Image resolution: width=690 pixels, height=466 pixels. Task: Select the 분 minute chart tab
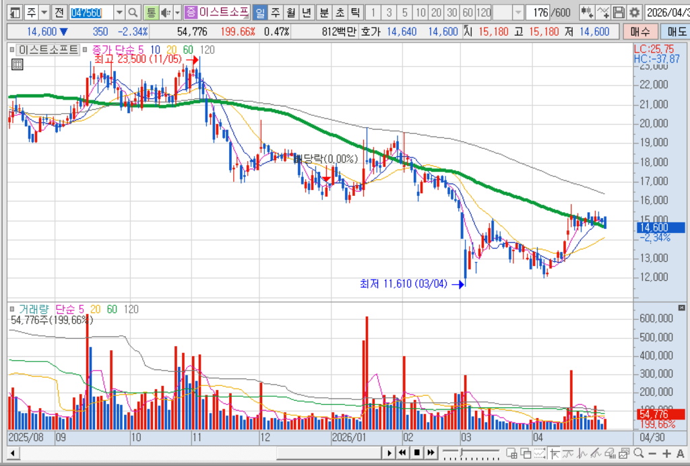[324, 12]
